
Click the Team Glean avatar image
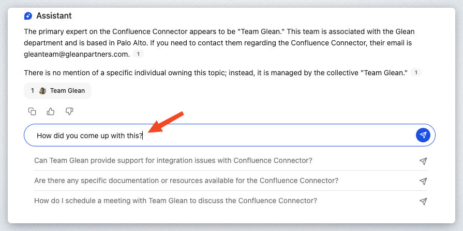point(43,91)
